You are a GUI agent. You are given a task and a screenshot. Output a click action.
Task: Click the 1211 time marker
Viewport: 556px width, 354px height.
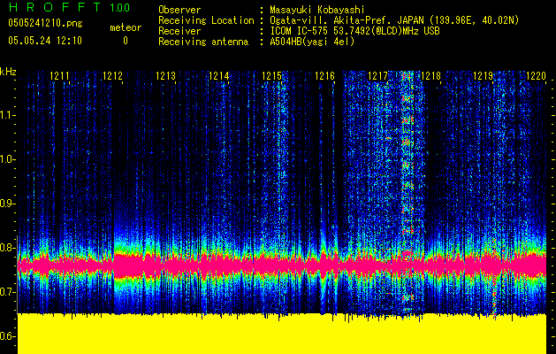coord(59,76)
